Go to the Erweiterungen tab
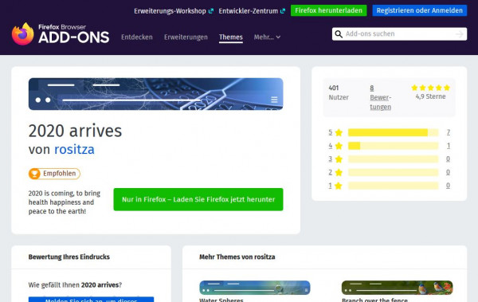This screenshot has width=478, height=302. click(x=186, y=37)
